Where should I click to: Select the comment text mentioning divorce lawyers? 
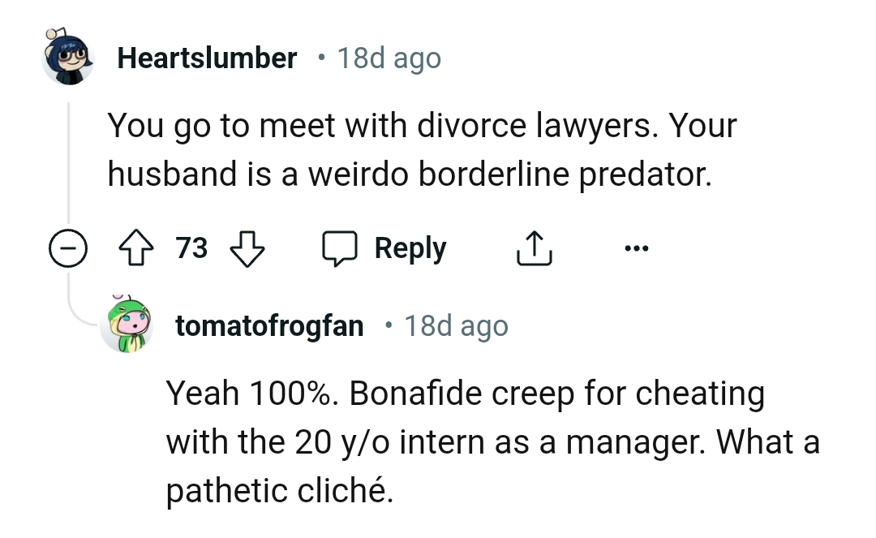click(422, 148)
